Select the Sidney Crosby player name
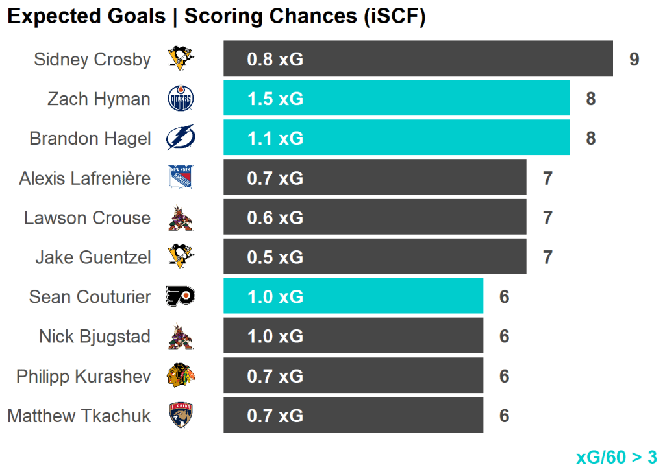665x474 pixels. [x=92, y=60]
